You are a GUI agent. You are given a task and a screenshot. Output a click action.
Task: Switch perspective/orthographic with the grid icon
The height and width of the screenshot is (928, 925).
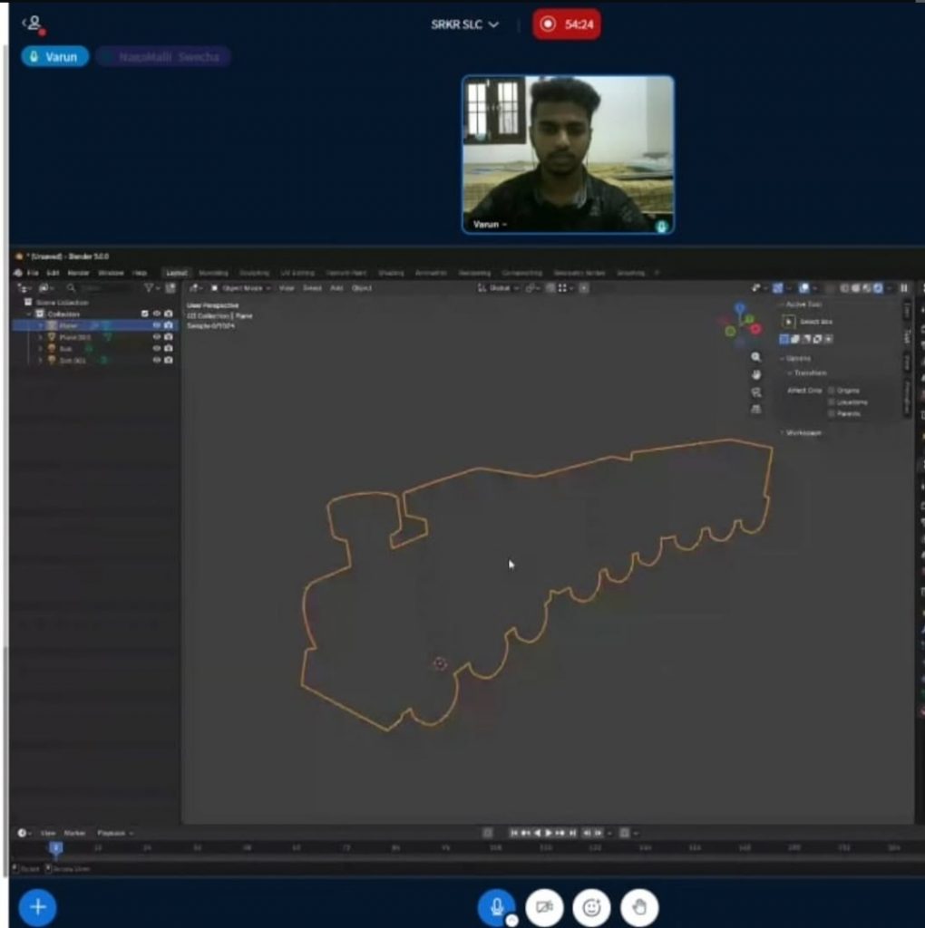click(x=756, y=410)
